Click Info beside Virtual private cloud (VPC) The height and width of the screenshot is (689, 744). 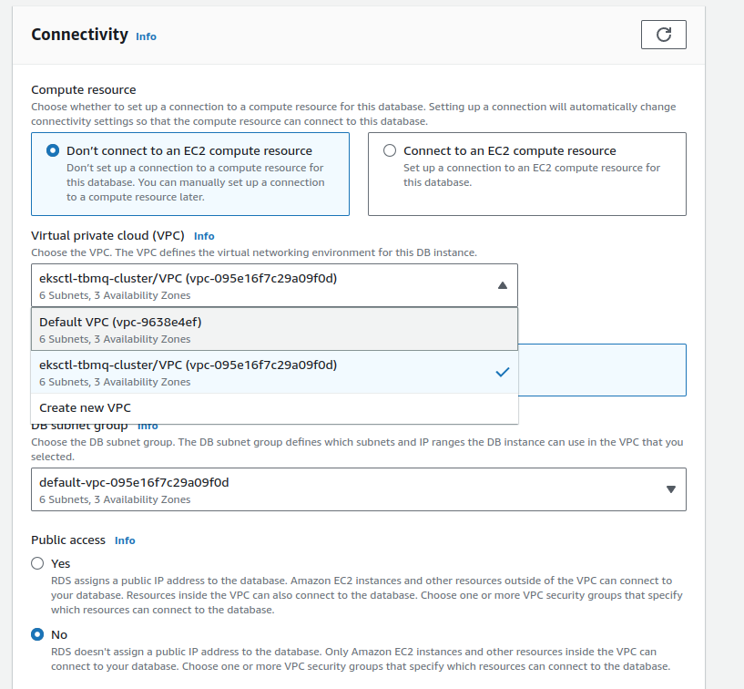203,235
